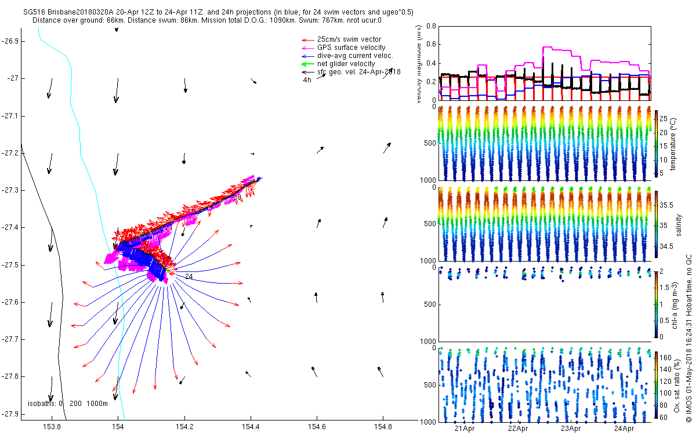Click the magenta line peak in the velocity plot
Screen dimensions: 696x435
548,48
